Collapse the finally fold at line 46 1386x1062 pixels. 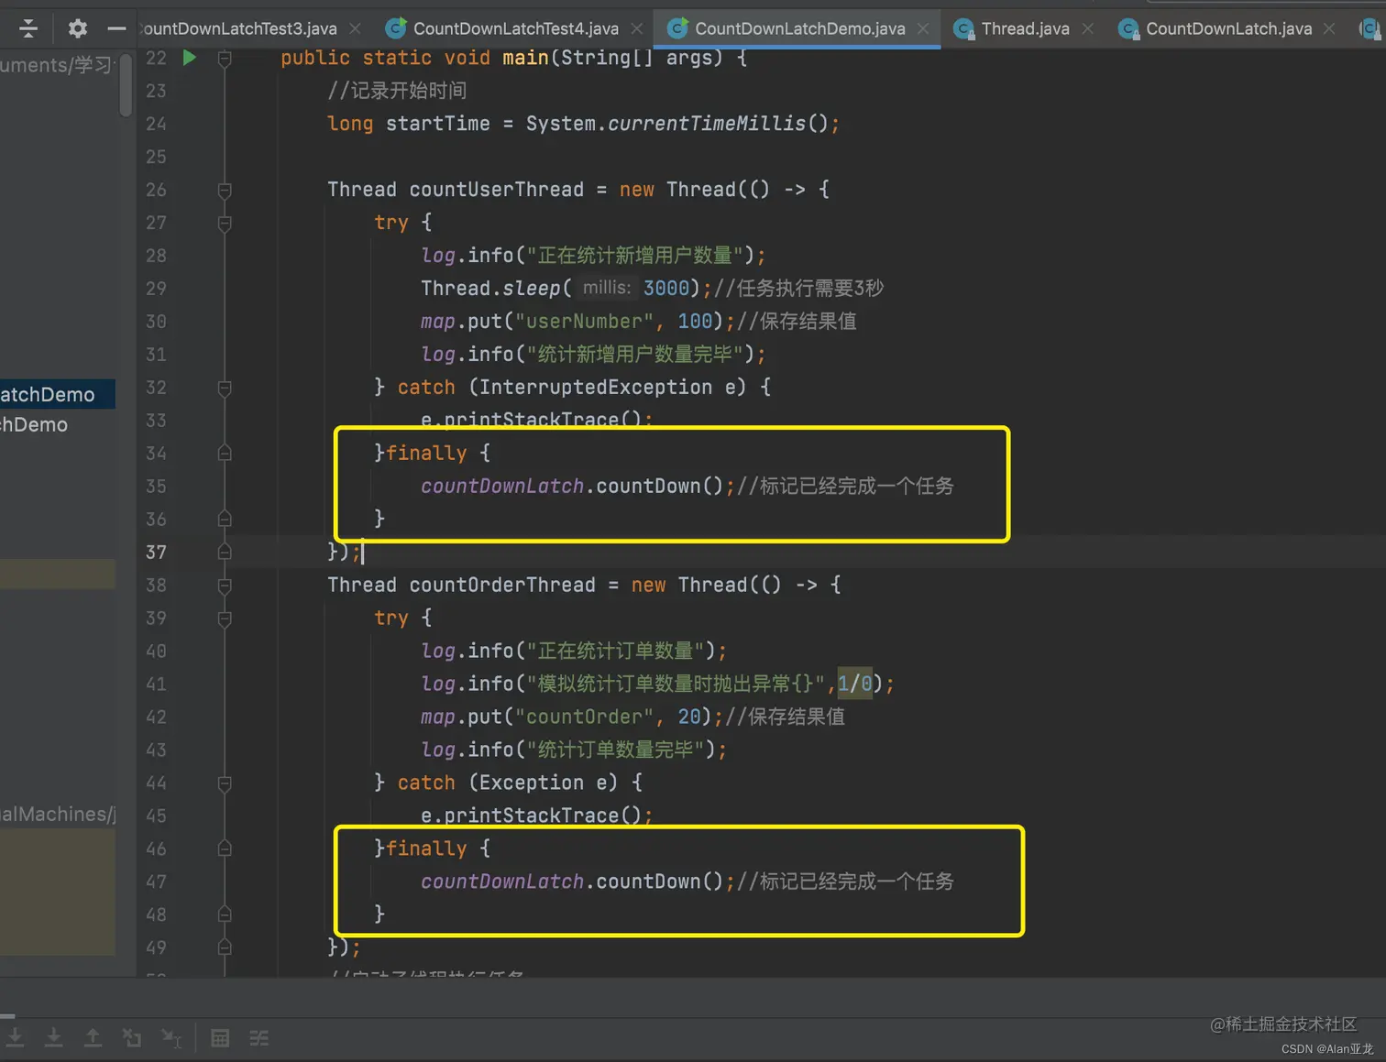pyautogui.click(x=225, y=849)
